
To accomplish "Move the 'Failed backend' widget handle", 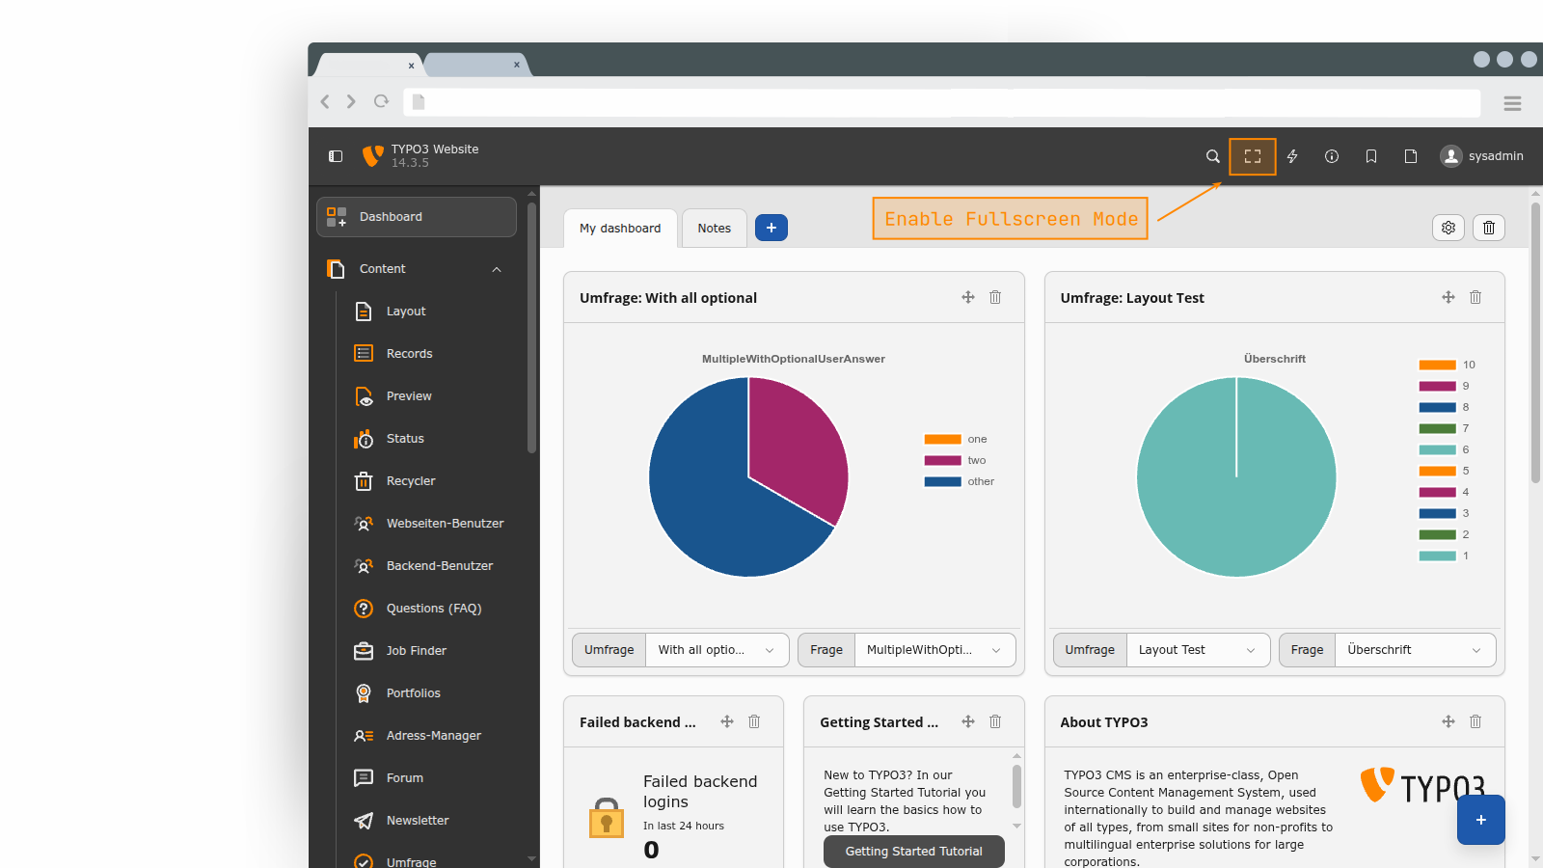I will pyautogui.click(x=727, y=721).
